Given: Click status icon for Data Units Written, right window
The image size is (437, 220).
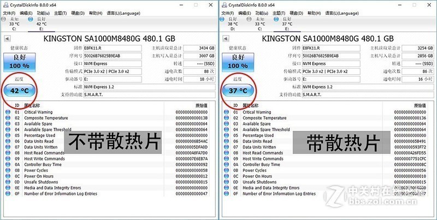Looking at the screenshot, I should (x=226, y=147).
